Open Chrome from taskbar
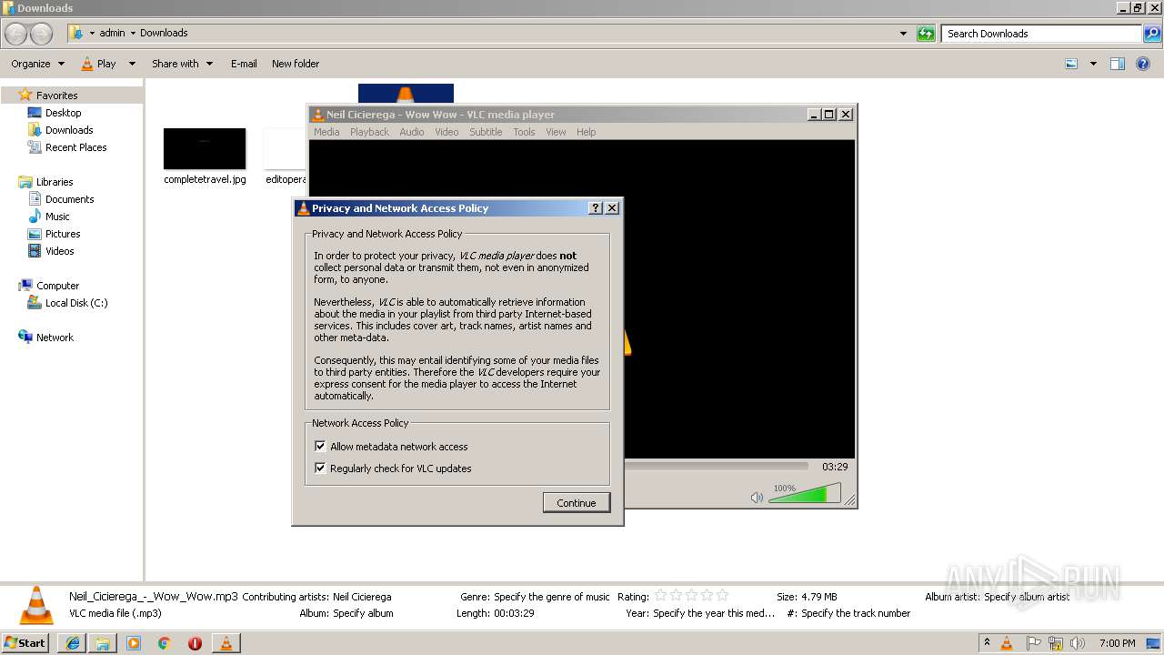The image size is (1164, 655). point(165,643)
